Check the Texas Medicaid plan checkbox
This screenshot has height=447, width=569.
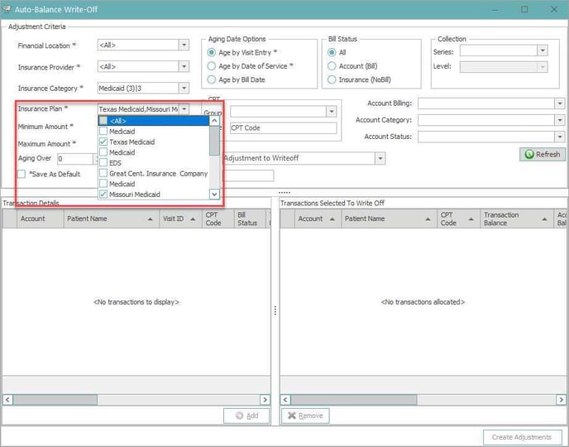[103, 142]
